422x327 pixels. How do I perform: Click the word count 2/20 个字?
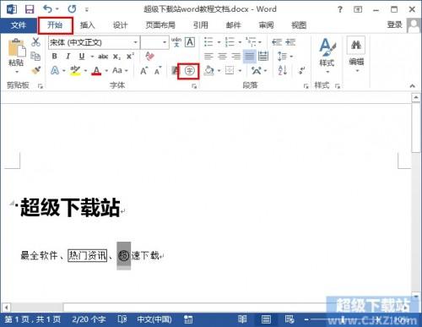coord(89,319)
